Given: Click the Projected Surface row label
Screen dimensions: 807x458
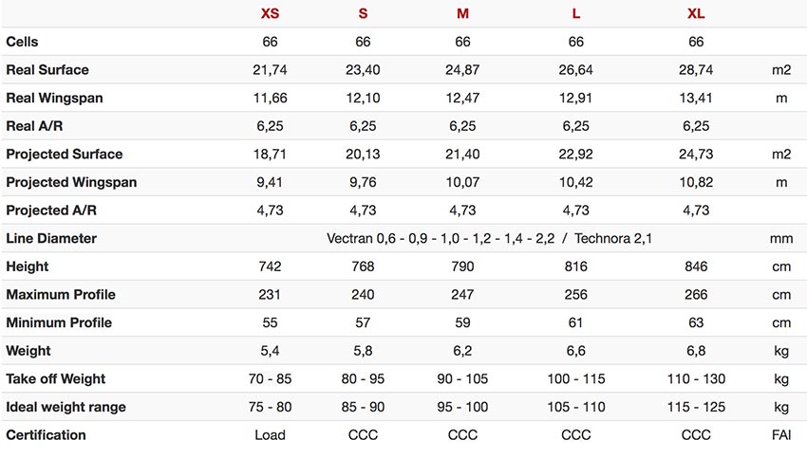Looking at the screenshot, I should [x=65, y=155].
